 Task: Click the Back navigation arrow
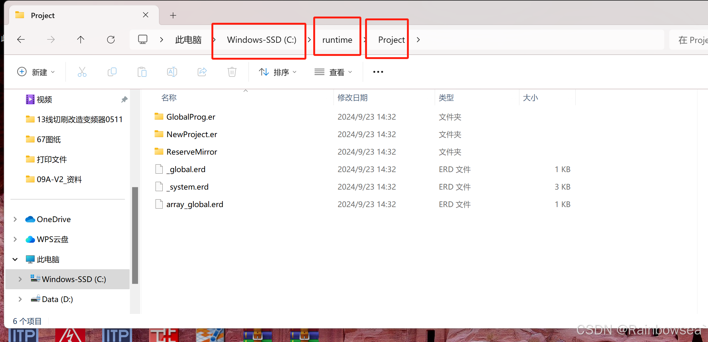click(21, 40)
